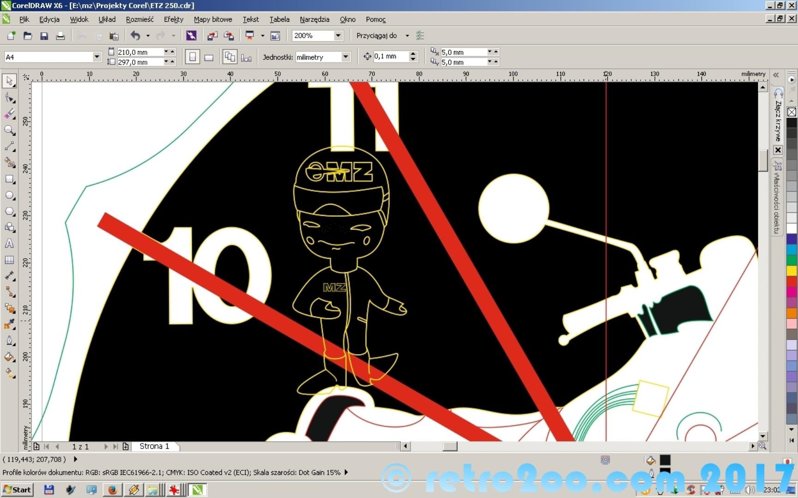Set page to portrait orientation
798x498 pixels.
193,57
